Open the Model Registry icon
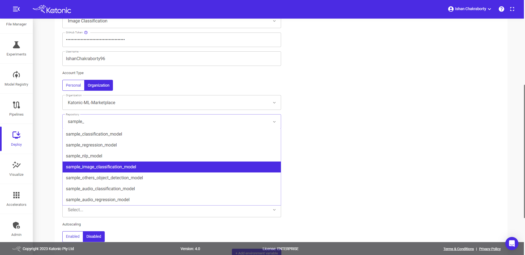The width and height of the screenshot is (525, 255). click(16, 75)
